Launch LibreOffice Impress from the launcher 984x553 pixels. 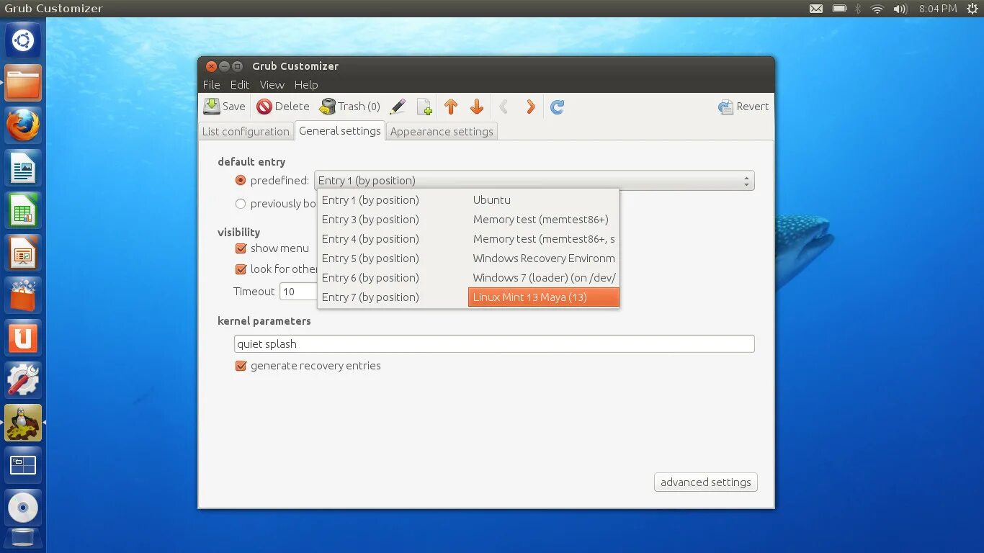point(23,253)
